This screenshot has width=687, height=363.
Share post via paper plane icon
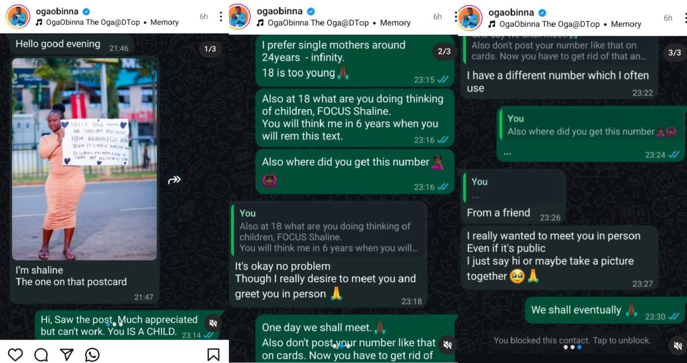67,354
